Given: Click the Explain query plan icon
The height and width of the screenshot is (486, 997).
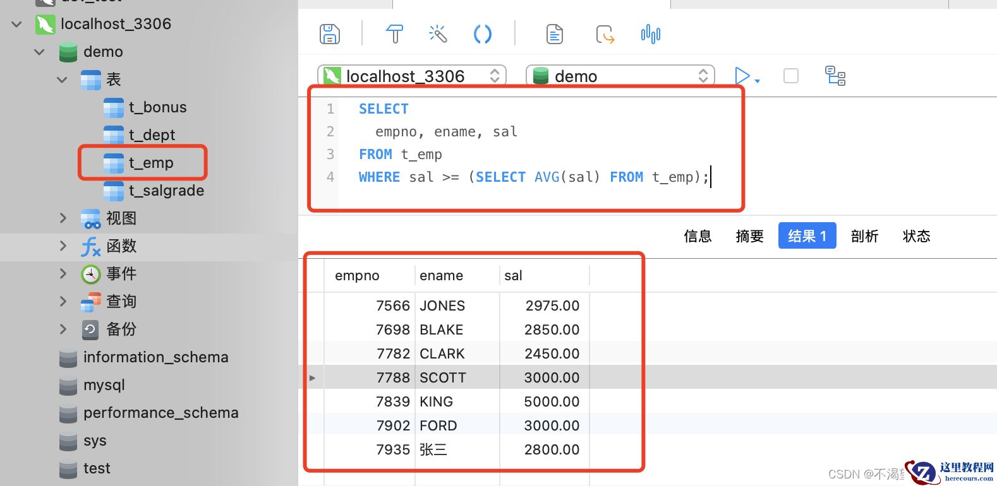Looking at the screenshot, I should (x=835, y=76).
